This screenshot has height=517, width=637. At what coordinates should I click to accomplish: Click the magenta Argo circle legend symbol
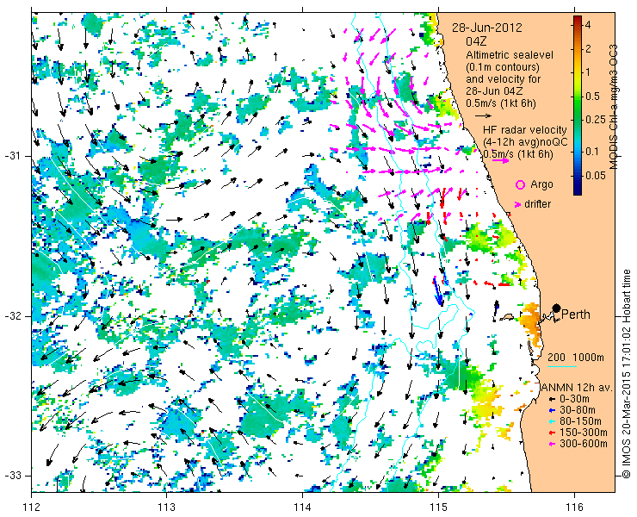[520, 184]
